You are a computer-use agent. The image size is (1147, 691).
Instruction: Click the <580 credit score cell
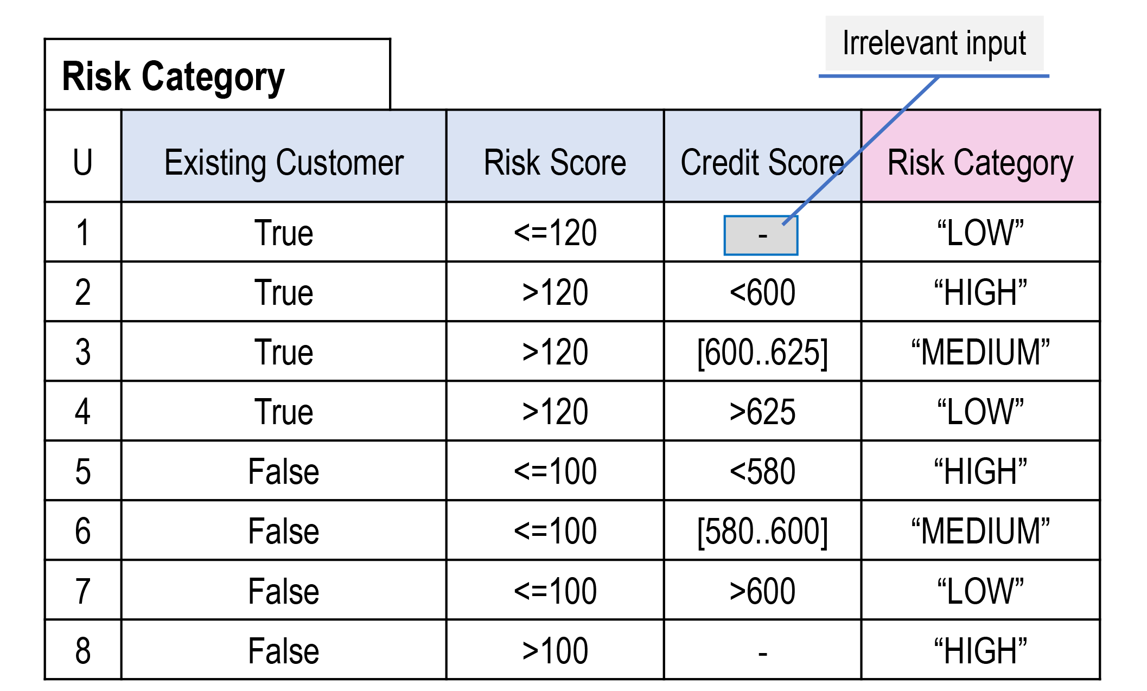tap(762, 471)
